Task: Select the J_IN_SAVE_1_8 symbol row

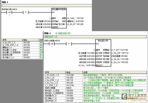Action: coord(95,75)
